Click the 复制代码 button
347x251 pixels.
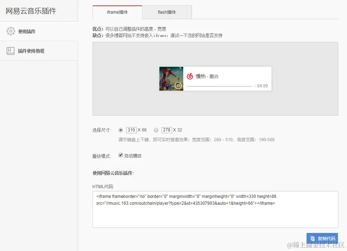322,238
